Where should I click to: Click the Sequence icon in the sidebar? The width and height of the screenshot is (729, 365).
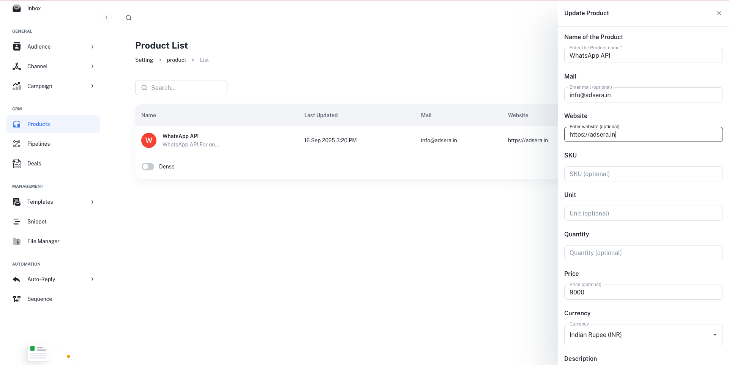[17, 299]
